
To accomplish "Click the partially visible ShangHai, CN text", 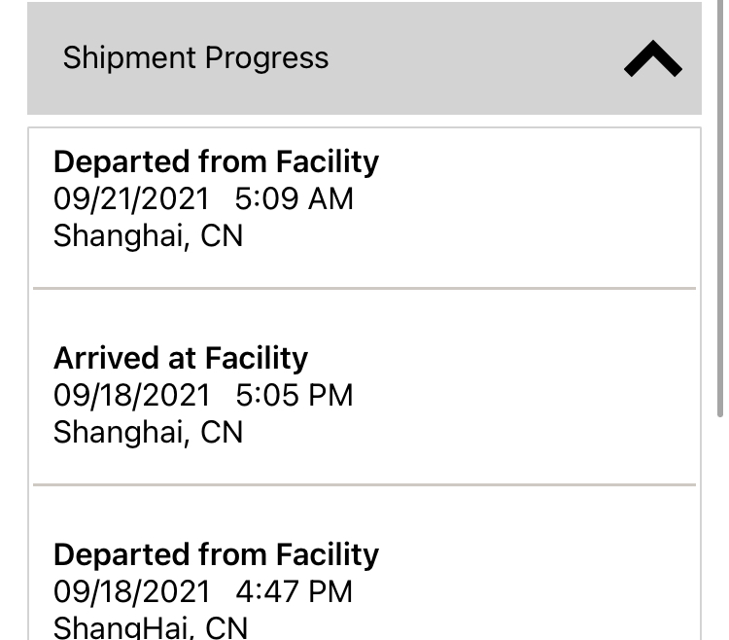I will point(150,627).
